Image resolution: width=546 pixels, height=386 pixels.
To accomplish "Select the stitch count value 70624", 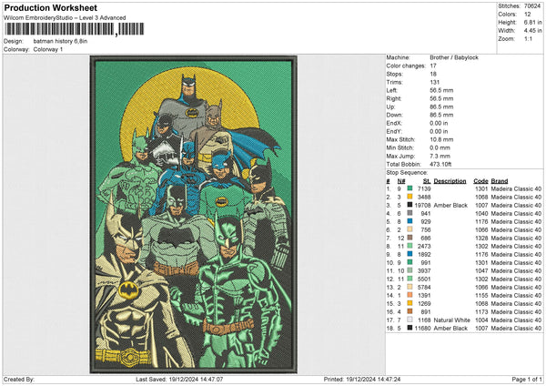I will [x=532, y=6].
